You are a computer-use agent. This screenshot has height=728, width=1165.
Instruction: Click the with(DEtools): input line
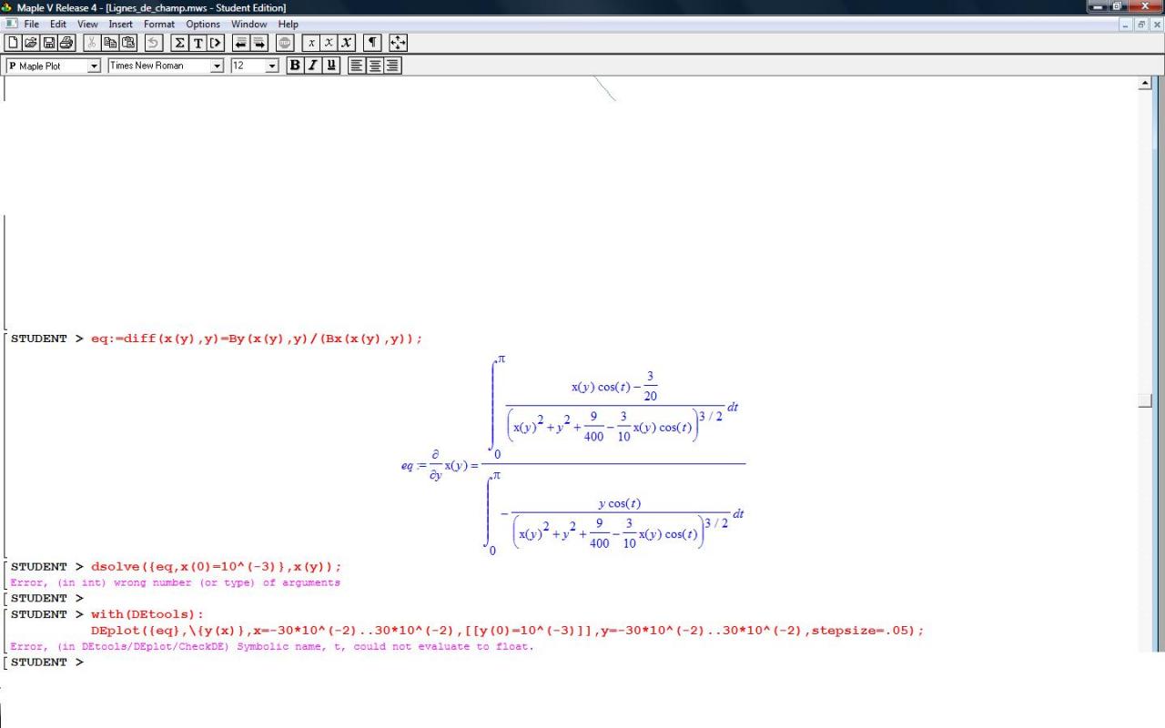(x=147, y=614)
